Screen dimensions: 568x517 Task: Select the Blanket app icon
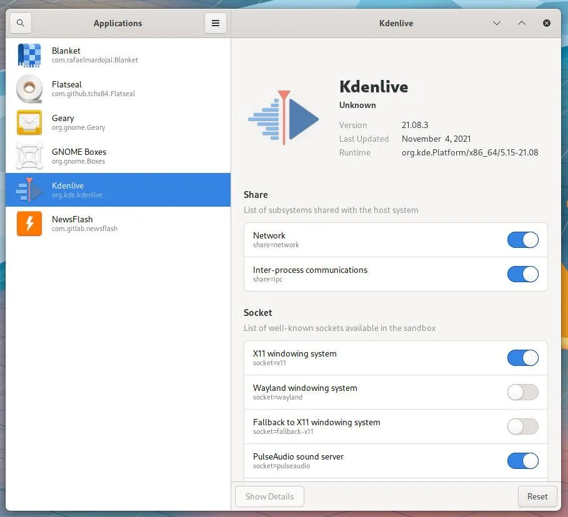29,56
